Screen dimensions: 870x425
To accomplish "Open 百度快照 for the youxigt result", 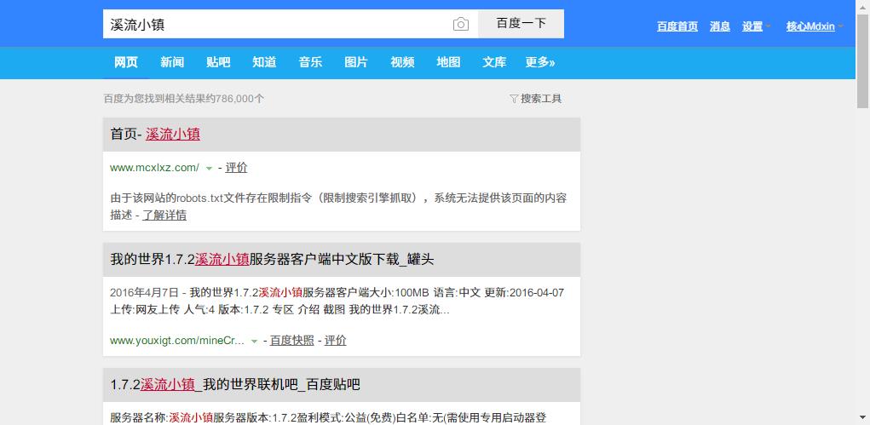I will tap(292, 341).
